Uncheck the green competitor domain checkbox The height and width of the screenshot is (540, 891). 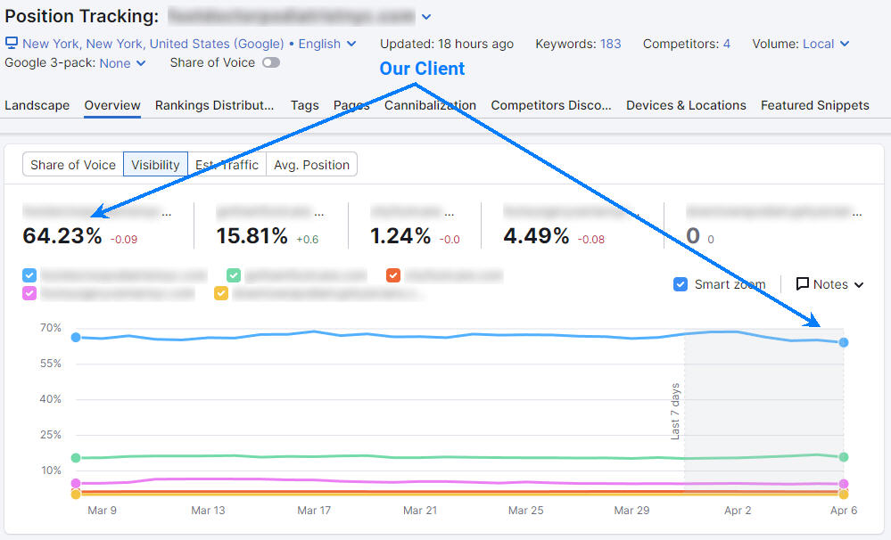(x=234, y=275)
